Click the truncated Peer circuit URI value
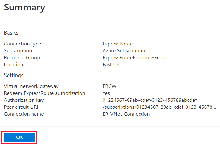The height and width of the screenshot is (145, 220). pos(159,107)
